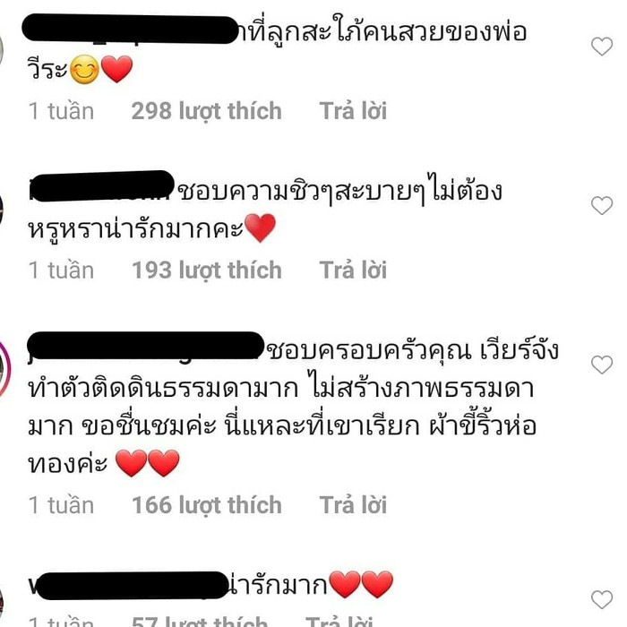Open the 298 lượt thích likes list
The width and height of the screenshot is (627, 627).
point(206,111)
